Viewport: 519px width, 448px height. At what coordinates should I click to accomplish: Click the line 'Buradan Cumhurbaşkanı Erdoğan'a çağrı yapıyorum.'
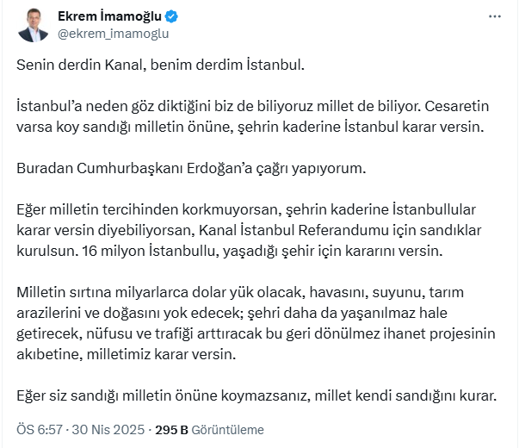191,168
